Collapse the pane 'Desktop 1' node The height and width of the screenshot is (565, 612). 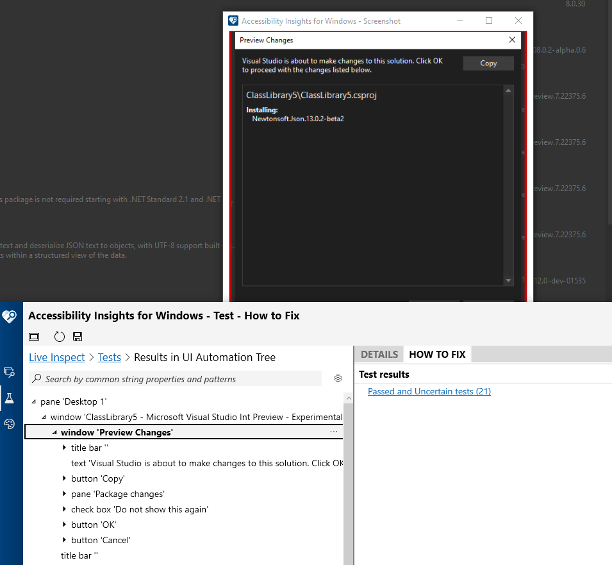pos(34,402)
